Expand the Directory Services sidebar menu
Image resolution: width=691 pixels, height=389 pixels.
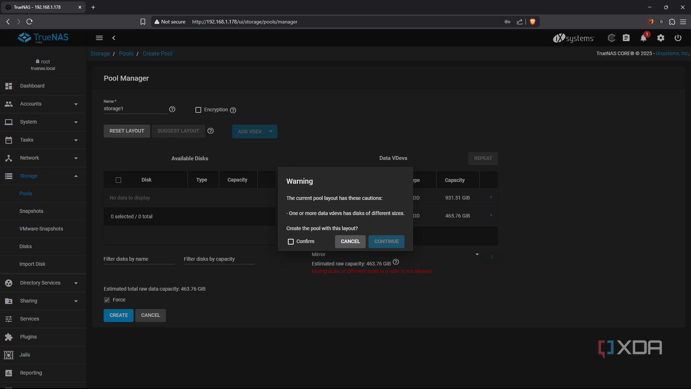(43, 283)
